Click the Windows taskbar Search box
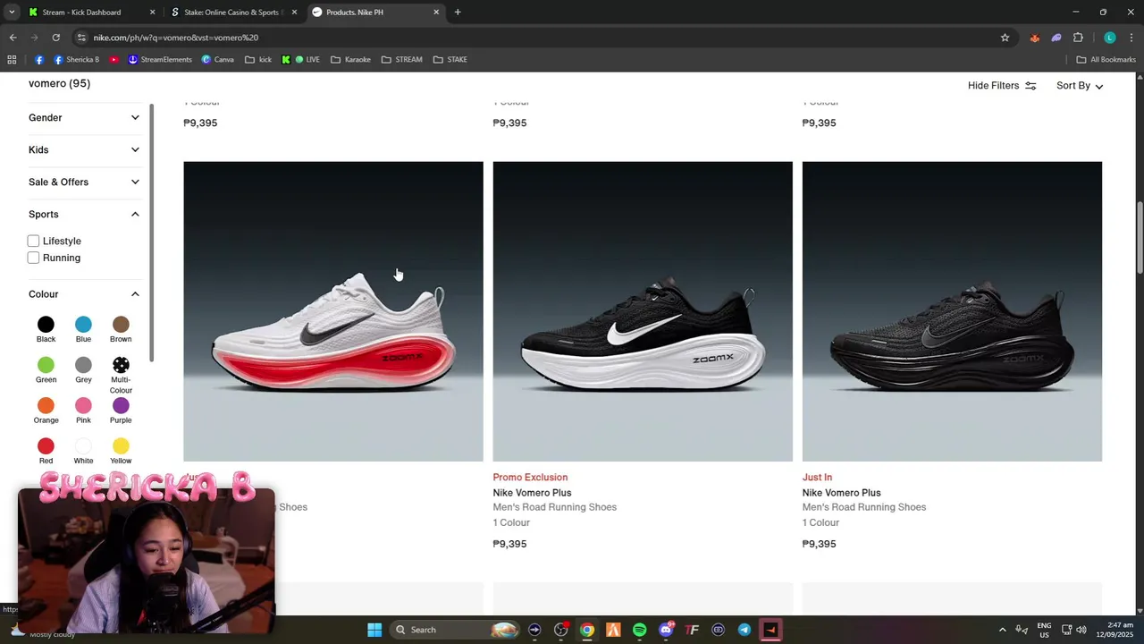 pos(456,630)
